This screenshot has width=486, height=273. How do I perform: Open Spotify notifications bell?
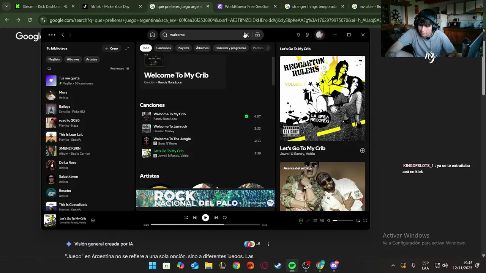(298, 35)
